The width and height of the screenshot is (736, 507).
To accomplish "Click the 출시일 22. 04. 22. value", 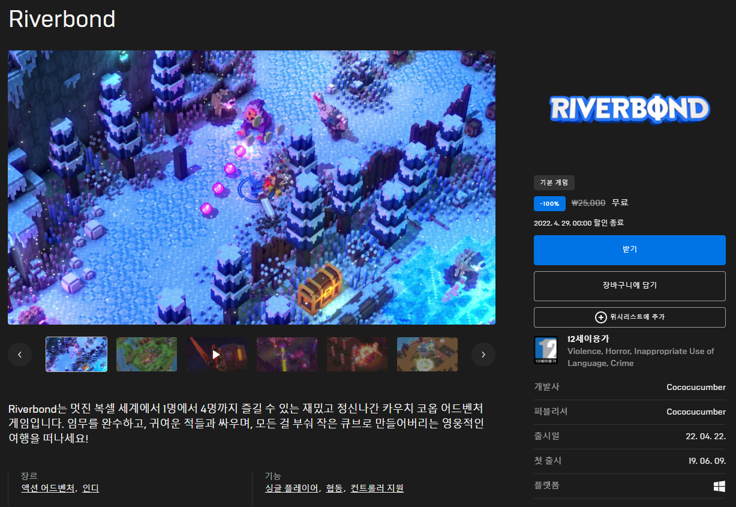I will [705, 437].
